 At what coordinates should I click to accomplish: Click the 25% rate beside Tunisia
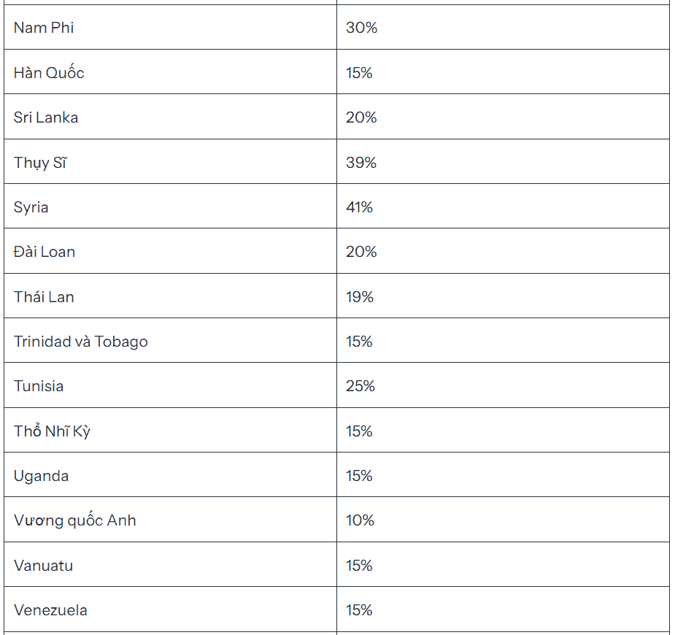click(x=360, y=386)
